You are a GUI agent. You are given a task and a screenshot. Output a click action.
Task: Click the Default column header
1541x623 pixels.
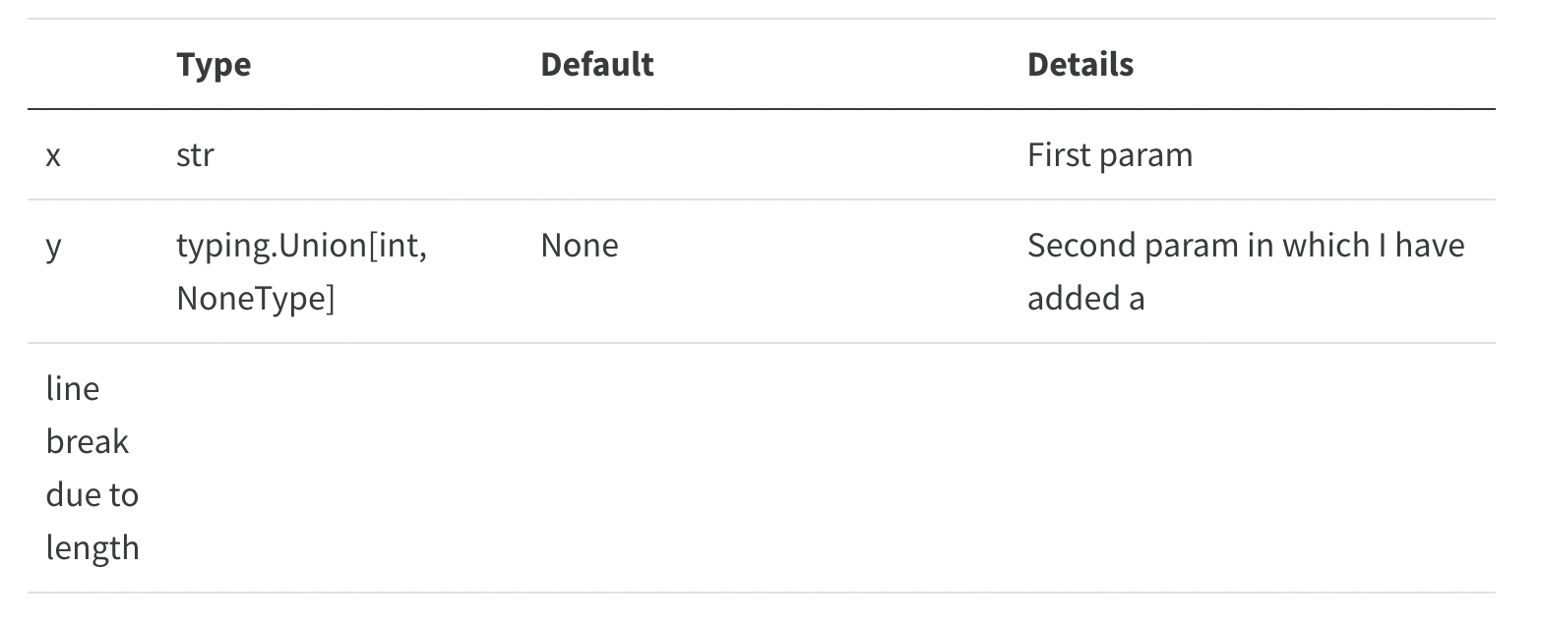point(596,64)
